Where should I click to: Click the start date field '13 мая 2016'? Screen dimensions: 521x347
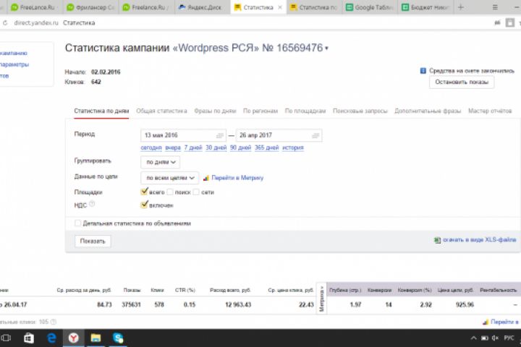tap(183, 135)
